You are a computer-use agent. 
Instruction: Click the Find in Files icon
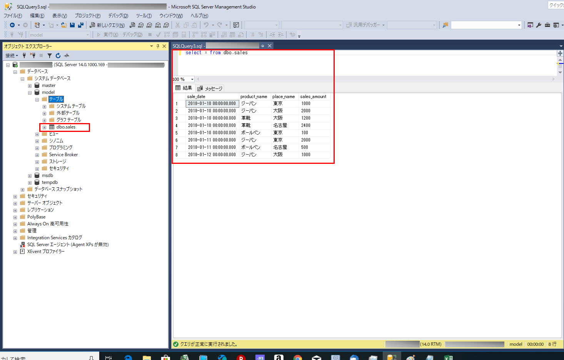445,25
